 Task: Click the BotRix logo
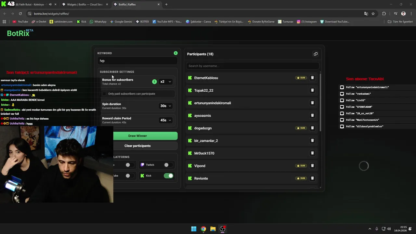point(20,33)
